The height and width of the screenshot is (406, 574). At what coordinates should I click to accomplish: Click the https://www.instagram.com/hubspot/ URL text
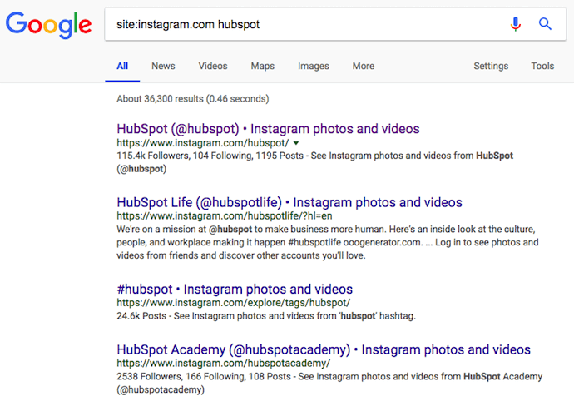pyautogui.click(x=203, y=143)
